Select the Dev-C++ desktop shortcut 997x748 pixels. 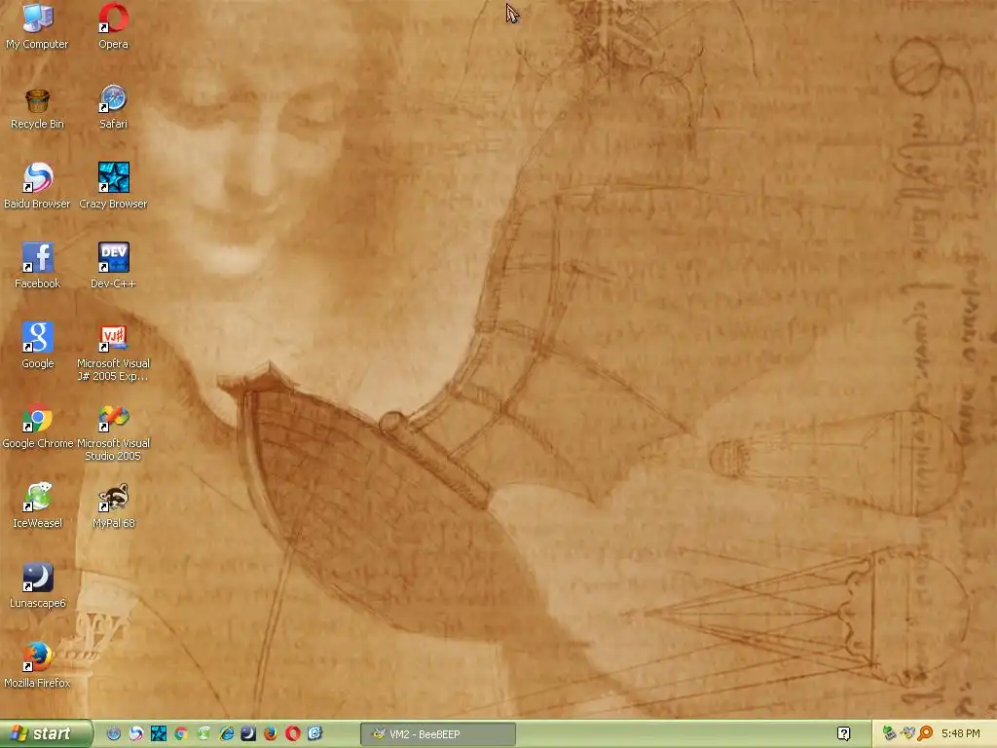113,265
